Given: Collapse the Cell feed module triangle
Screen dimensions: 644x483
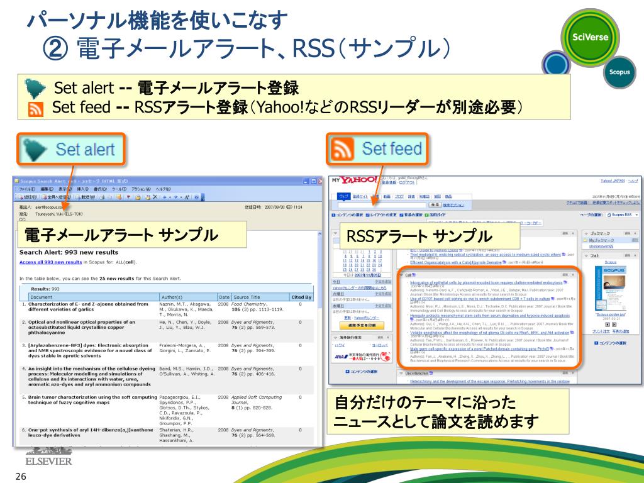Looking at the screenshot, I should (402, 275).
